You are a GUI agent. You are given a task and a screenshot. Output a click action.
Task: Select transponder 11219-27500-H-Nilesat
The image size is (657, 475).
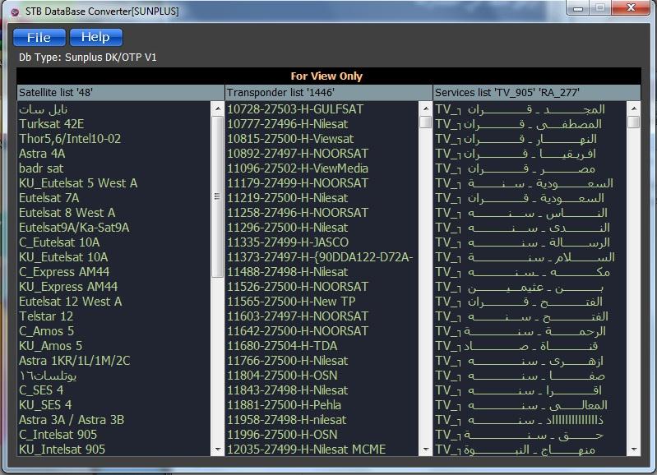322,198
